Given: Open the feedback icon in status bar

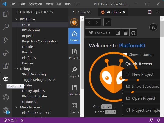Looking at the screenshot, I should tap(151, 120).
